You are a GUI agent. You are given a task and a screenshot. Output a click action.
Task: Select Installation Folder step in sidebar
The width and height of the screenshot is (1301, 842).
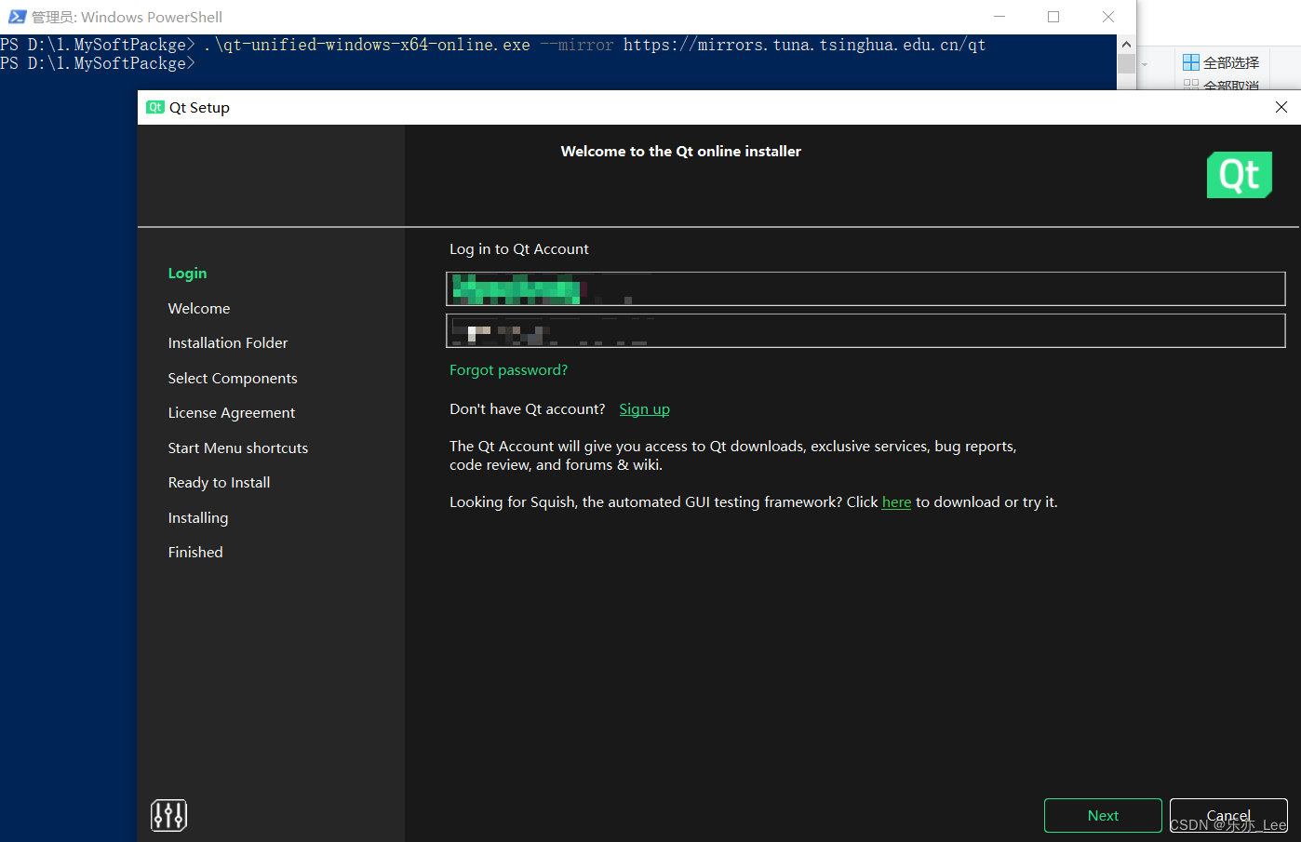(x=228, y=343)
